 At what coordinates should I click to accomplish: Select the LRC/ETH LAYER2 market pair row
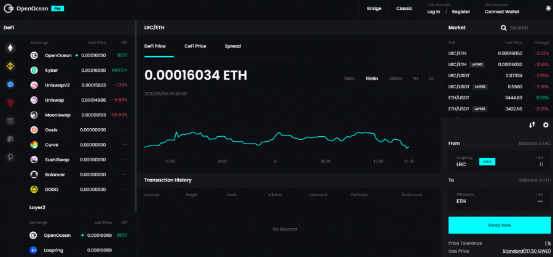[498, 65]
